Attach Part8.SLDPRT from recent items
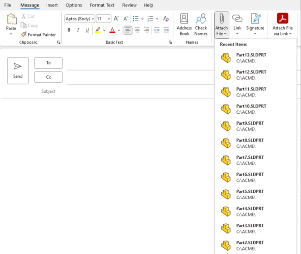The width and height of the screenshot is (301, 254). click(x=255, y=143)
